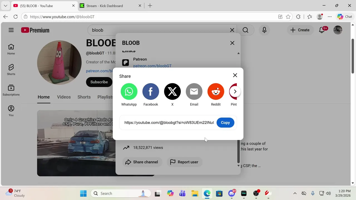Show hidden system tray icons
The width and height of the screenshot is (356, 200).
295,193
